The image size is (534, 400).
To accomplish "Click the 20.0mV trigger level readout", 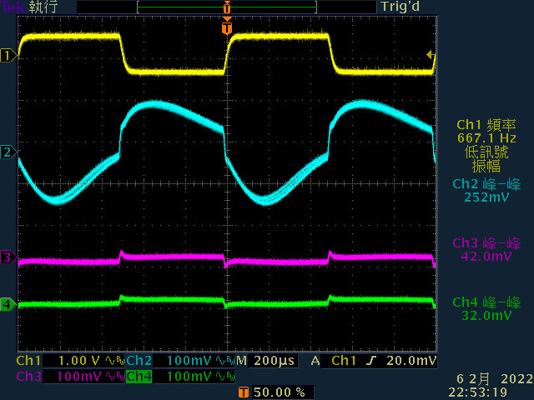I will [411, 361].
